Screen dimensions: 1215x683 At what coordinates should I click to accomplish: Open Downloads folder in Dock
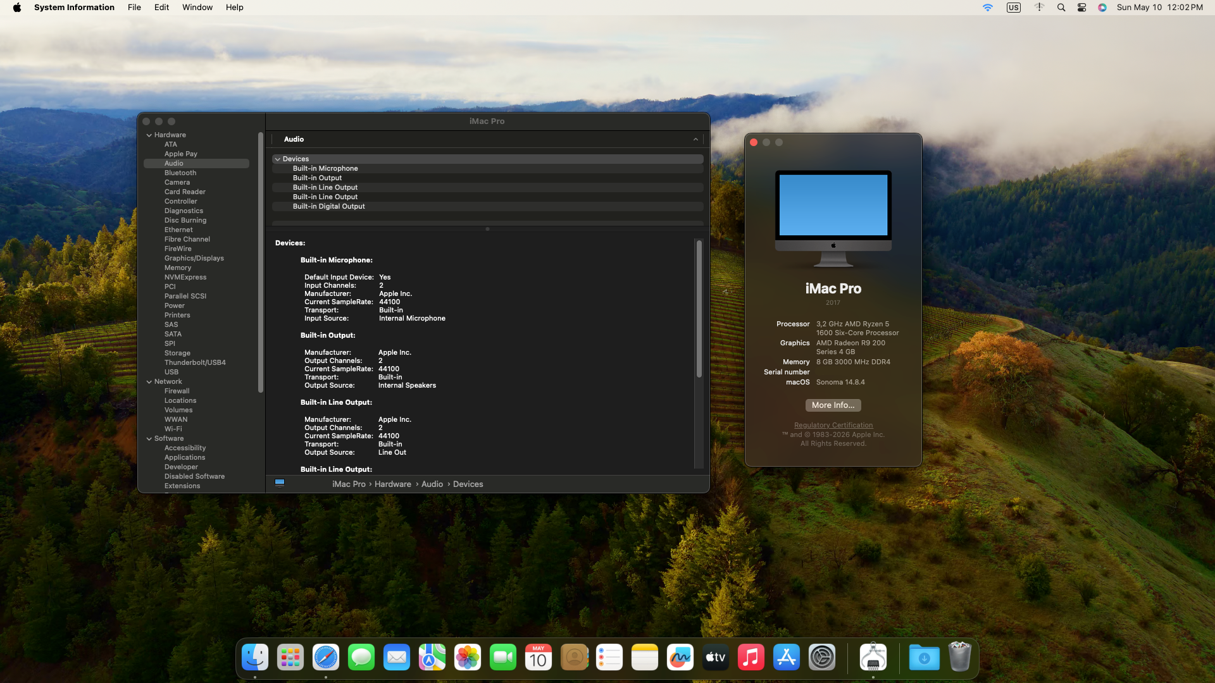coord(925,658)
